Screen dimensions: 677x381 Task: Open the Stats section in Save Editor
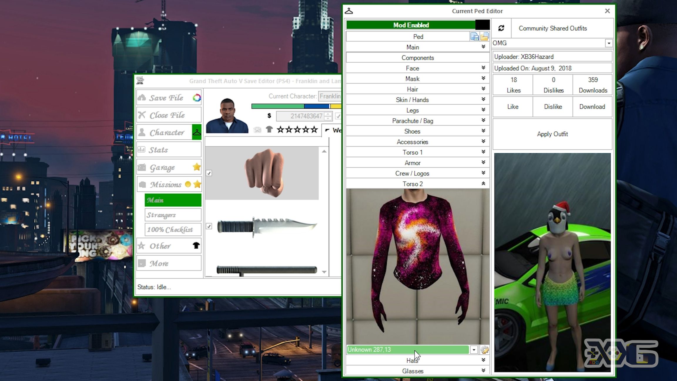coord(169,150)
